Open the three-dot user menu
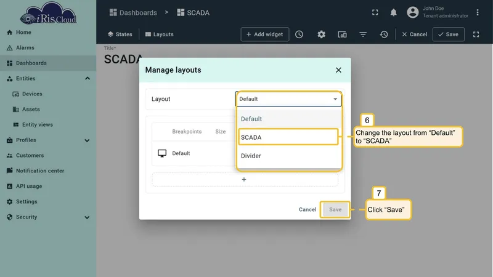Image resolution: width=493 pixels, height=277 pixels. [477, 12]
